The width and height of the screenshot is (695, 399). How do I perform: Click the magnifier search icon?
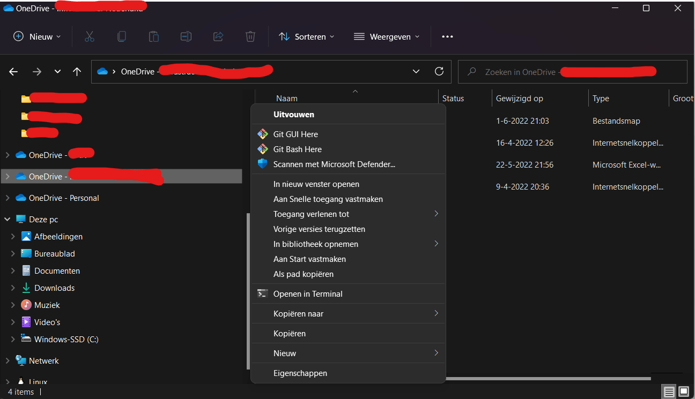pos(472,72)
